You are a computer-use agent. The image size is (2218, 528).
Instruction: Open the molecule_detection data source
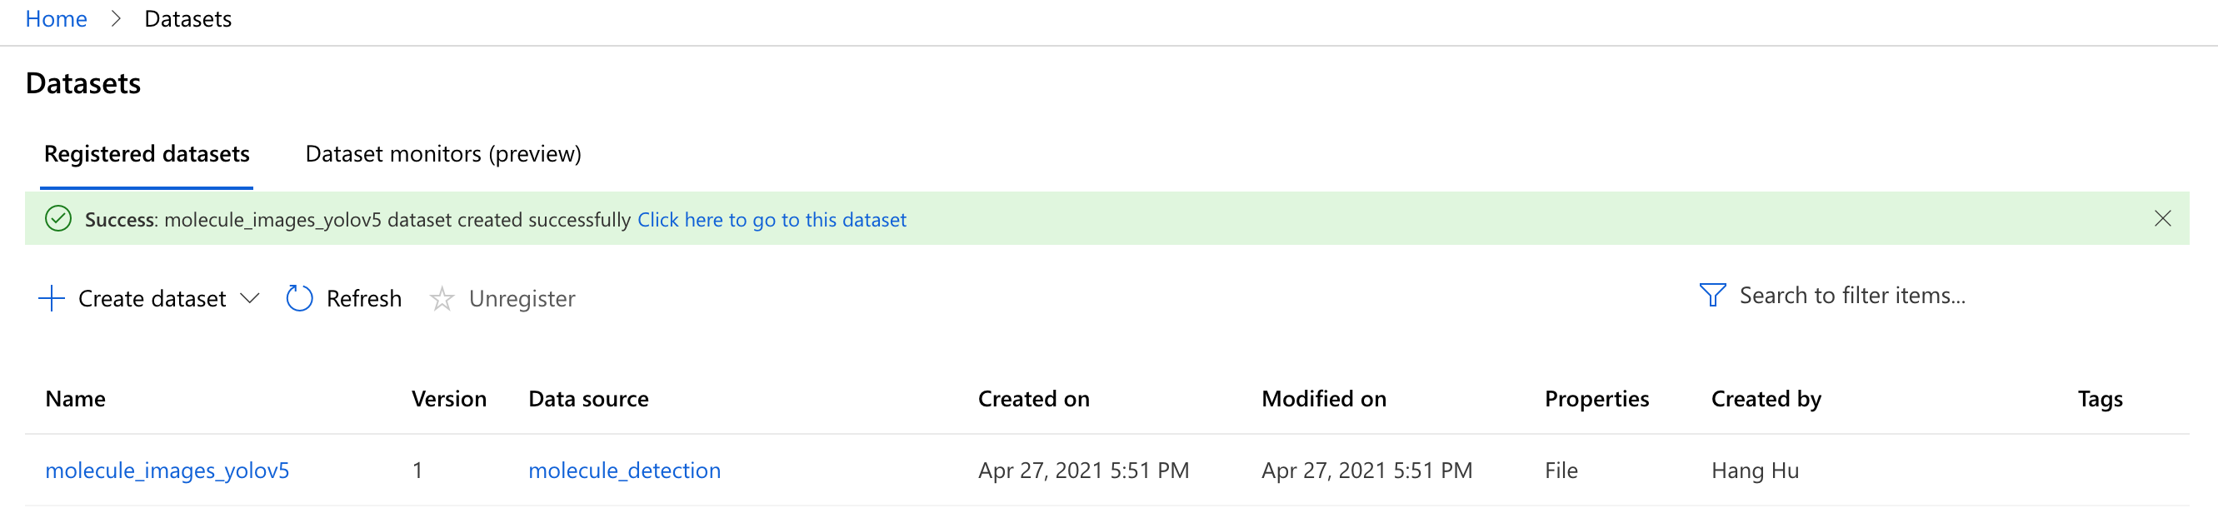(624, 471)
